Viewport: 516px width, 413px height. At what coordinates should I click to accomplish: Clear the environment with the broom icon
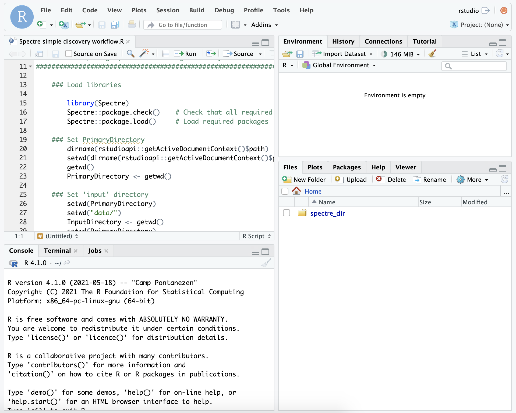(432, 54)
